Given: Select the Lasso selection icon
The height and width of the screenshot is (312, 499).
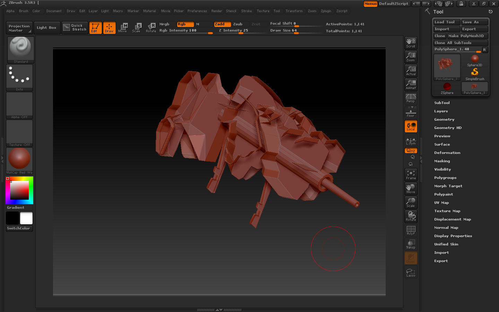Looking at the screenshot, I should coord(411,272).
